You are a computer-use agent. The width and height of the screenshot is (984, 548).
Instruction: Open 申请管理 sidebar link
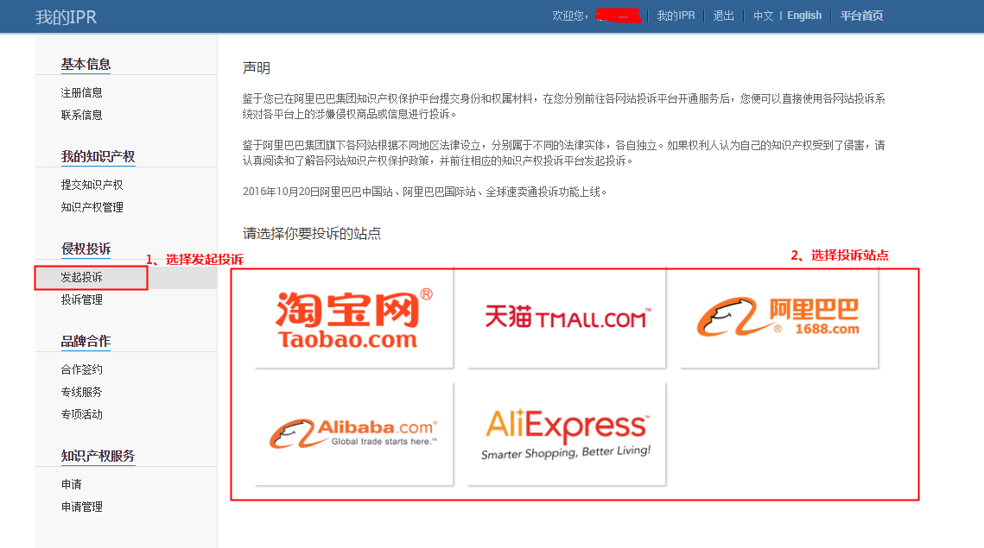pyautogui.click(x=81, y=507)
